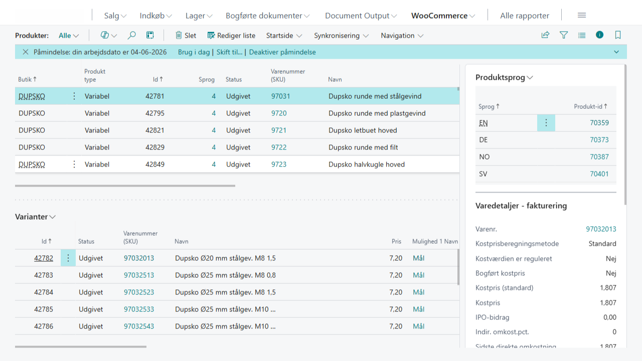The height and width of the screenshot is (361, 642).
Task: Open the Navigation dropdown menu
Action: coord(402,36)
